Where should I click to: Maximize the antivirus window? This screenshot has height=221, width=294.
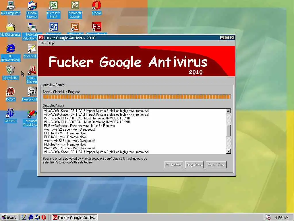(x=227, y=38)
